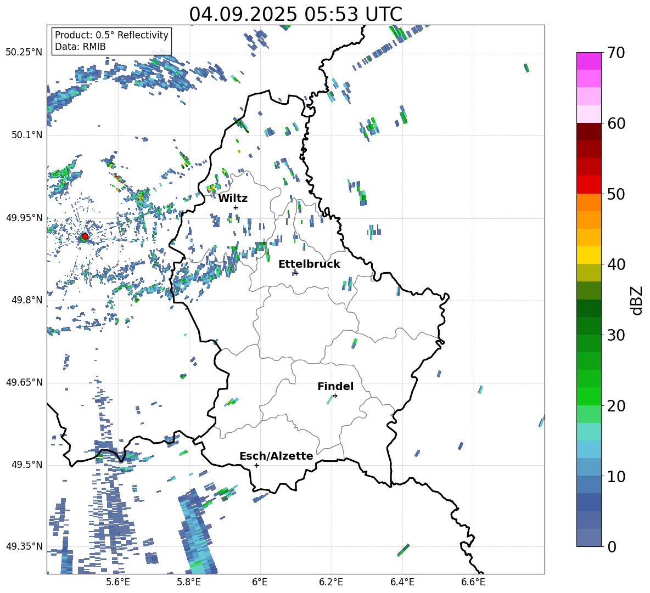Click the 49.95°N latitude label
Image resolution: width=650 pixels, height=593 pixels.
[x=24, y=218]
